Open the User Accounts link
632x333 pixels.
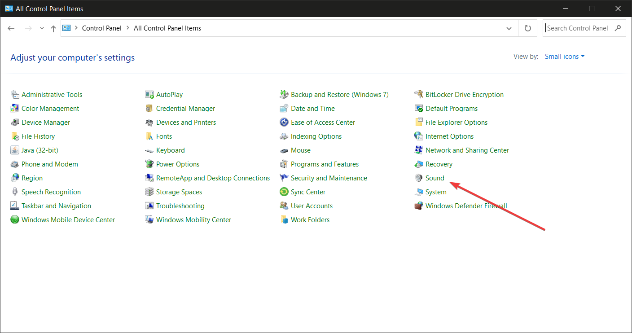pyautogui.click(x=312, y=206)
